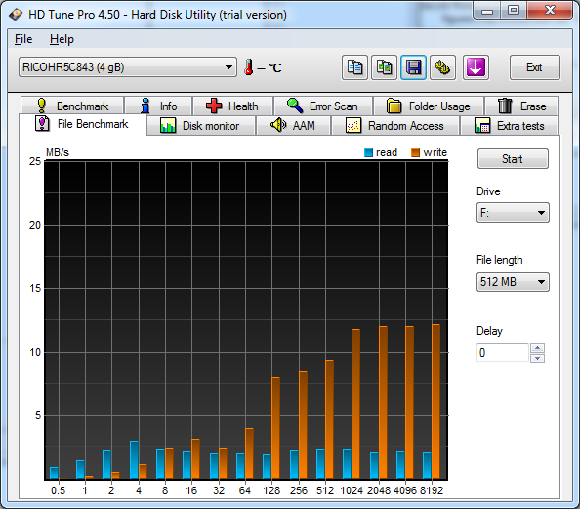
Task: Open the Help menu
Action: (x=62, y=39)
